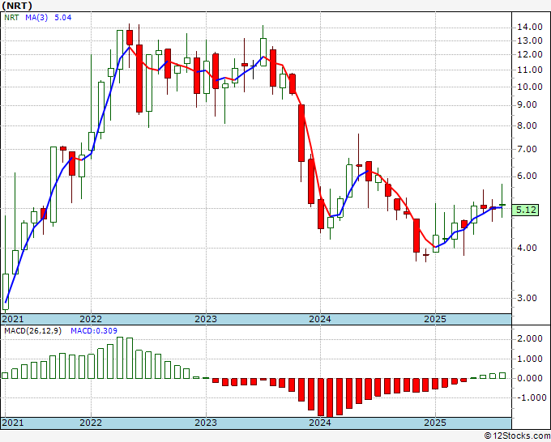Click 2023 on price chart time axis
Screen dimensions: 551x442
point(206,319)
